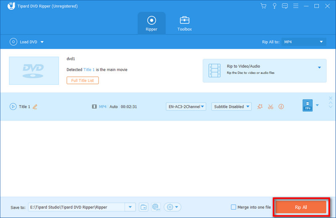Viewport: 336px width, 218px height.
Task: Enable Merge into one file checkbox
Action: 234,207
